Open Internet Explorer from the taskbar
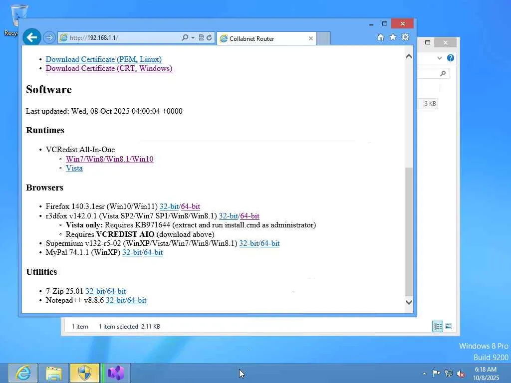Image resolution: width=511 pixels, height=383 pixels. pos(23,373)
